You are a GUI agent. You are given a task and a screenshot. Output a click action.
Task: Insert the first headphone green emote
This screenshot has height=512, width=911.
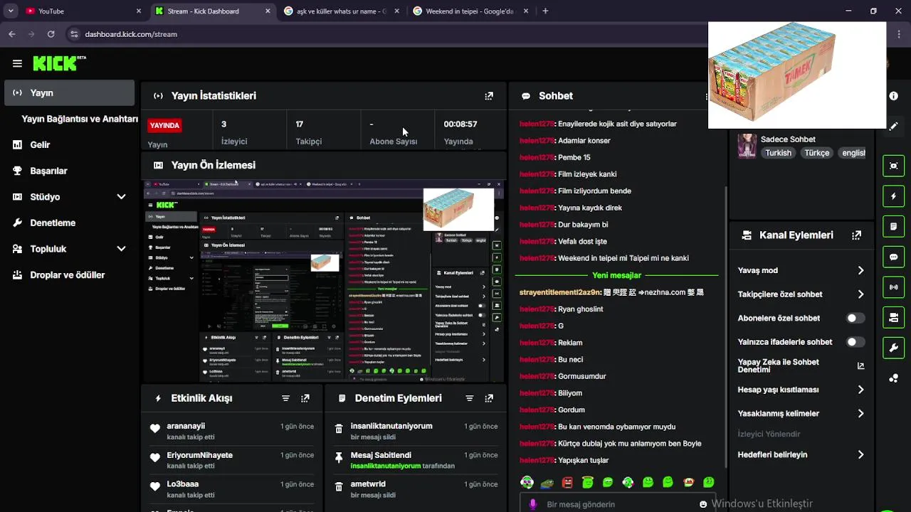tap(527, 482)
